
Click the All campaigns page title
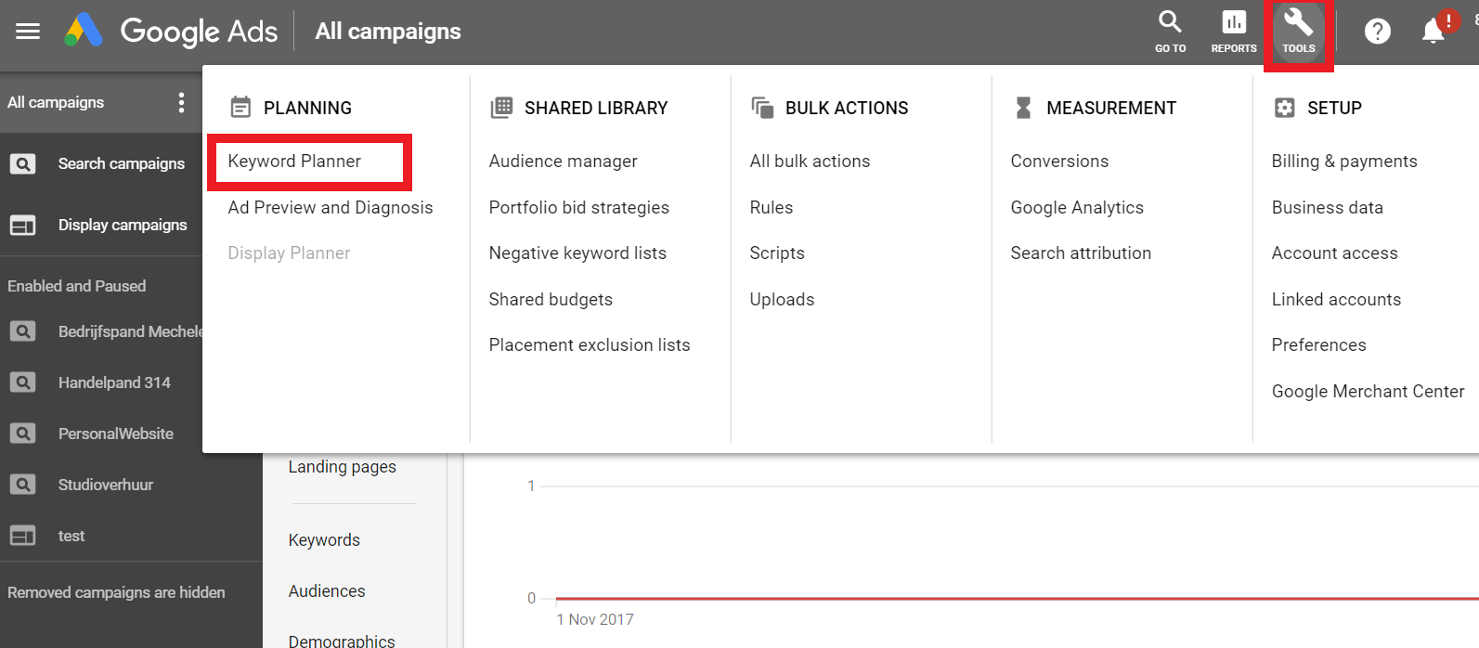pyautogui.click(x=388, y=32)
